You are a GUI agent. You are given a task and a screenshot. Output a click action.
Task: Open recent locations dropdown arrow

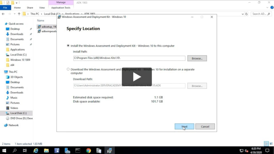[14, 14]
